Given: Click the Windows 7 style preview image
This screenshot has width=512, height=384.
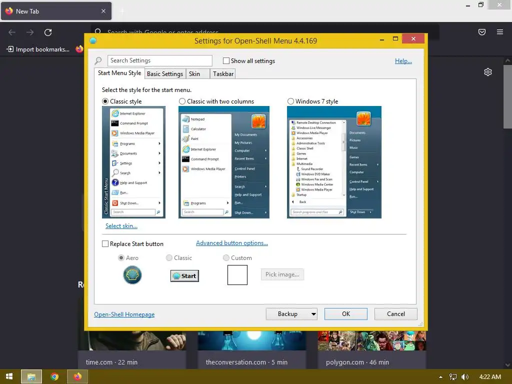Looking at the screenshot, I should (334, 162).
